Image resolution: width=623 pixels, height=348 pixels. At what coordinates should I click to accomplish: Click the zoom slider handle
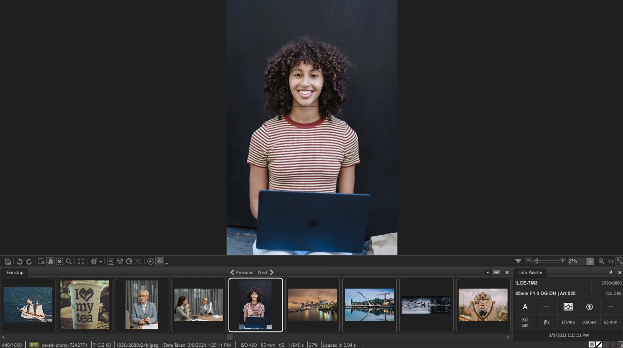point(537,261)
